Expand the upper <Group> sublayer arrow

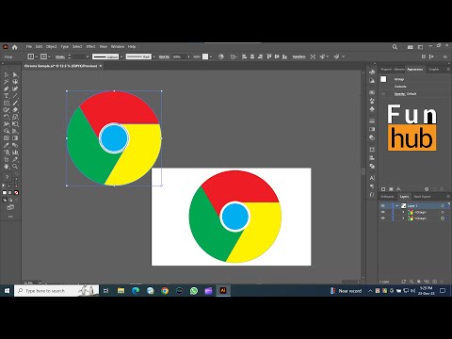(403, 212)
